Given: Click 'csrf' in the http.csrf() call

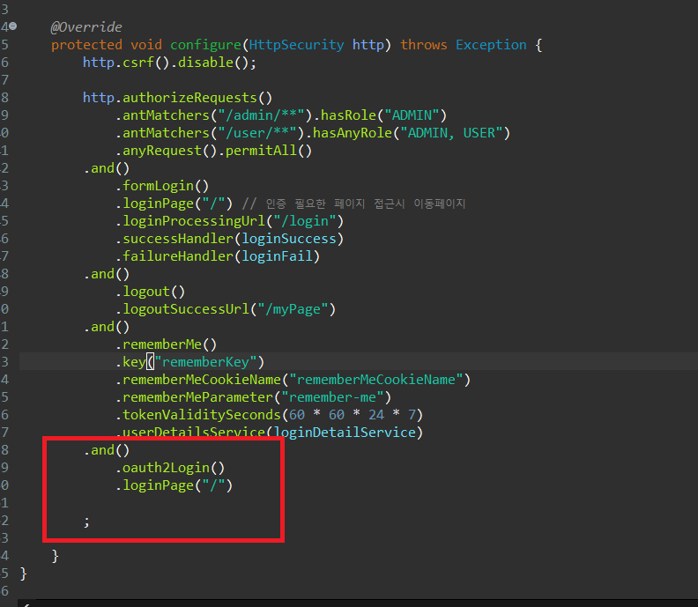Looking at the screenshot, I should (138, 63).
